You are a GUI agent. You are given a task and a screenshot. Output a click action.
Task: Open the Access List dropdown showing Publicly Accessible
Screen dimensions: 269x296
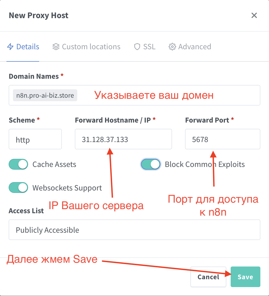coord(134,230)
